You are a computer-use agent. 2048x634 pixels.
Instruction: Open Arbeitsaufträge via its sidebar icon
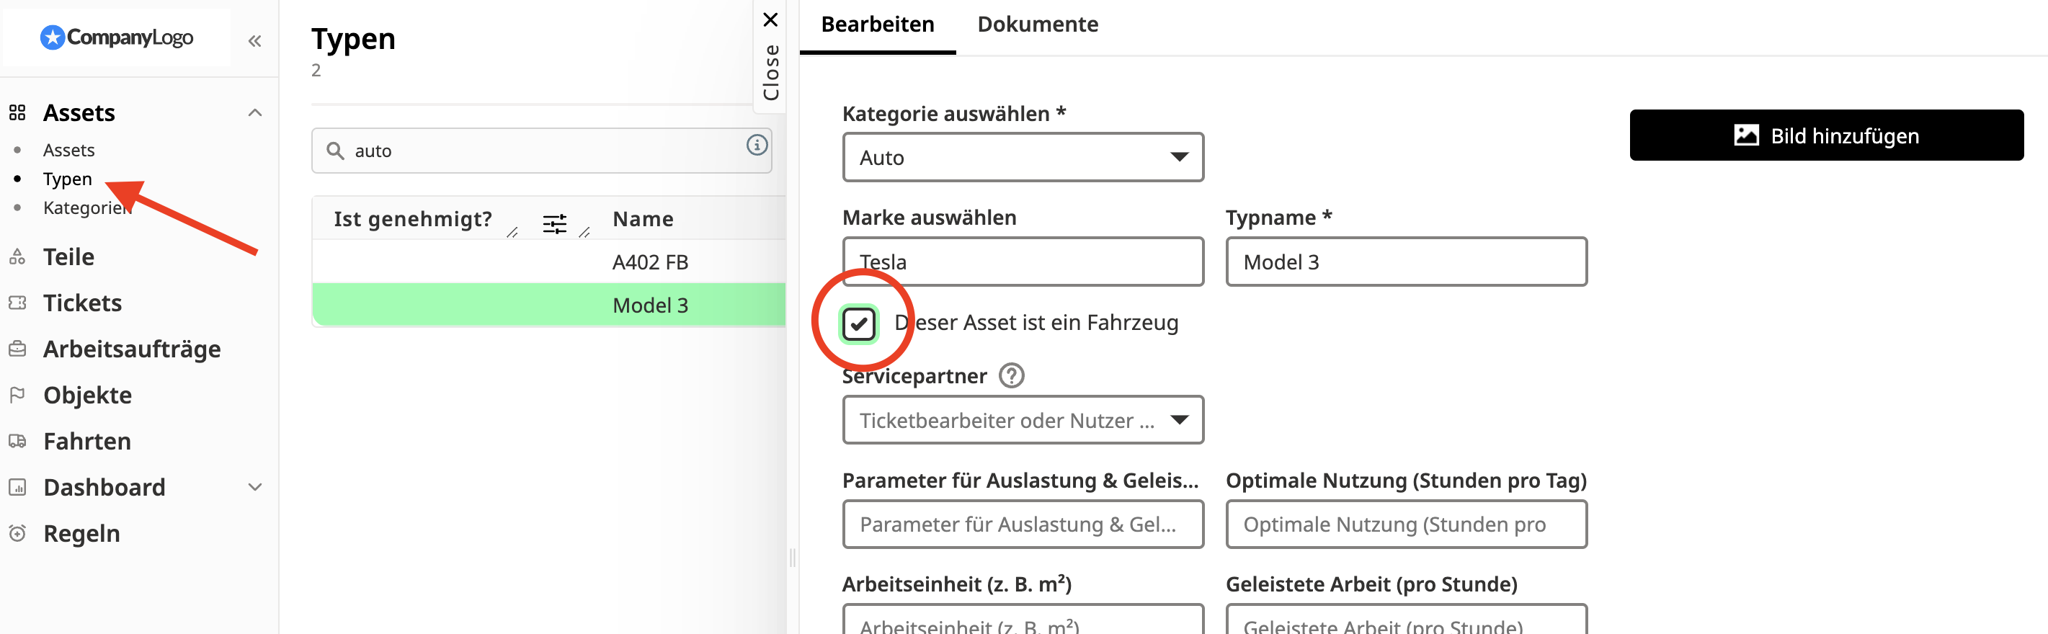(x=17, y=349)
